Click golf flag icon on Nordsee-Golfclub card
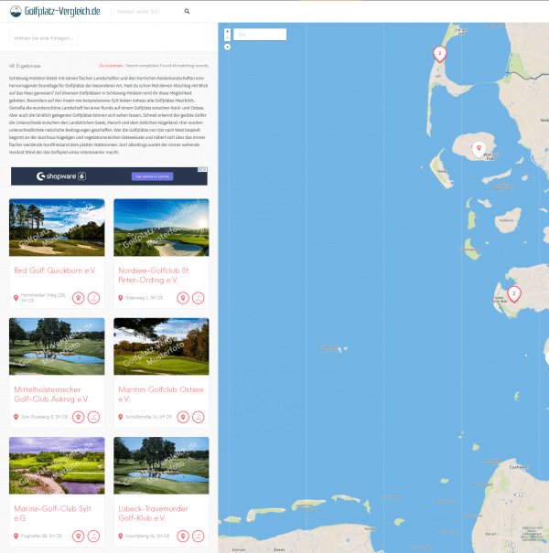The height and width of the screenshot is (553, 549). [x=198, y=298]
